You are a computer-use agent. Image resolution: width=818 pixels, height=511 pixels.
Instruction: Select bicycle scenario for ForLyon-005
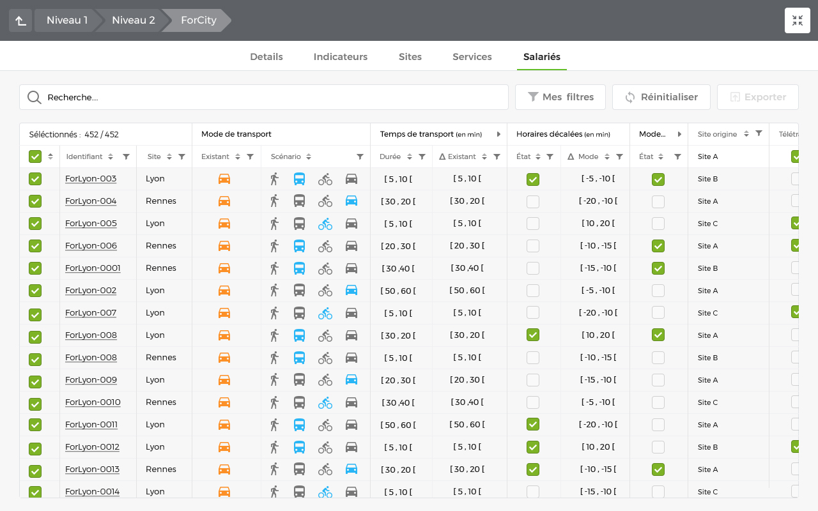pyautogui.click(x=325, y=224)
